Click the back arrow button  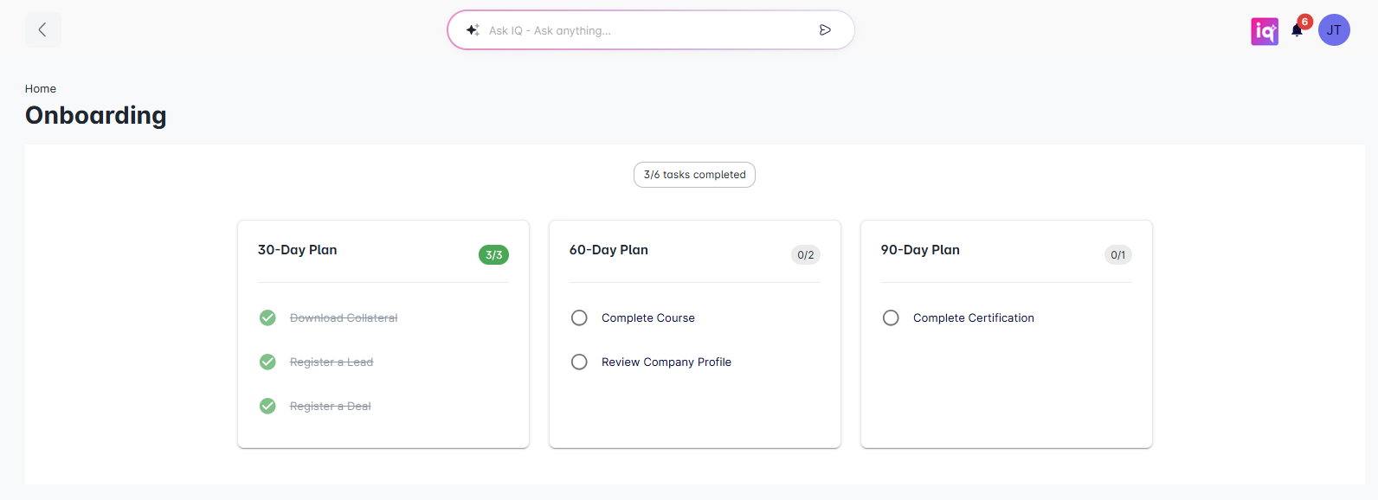pos(42,30)
